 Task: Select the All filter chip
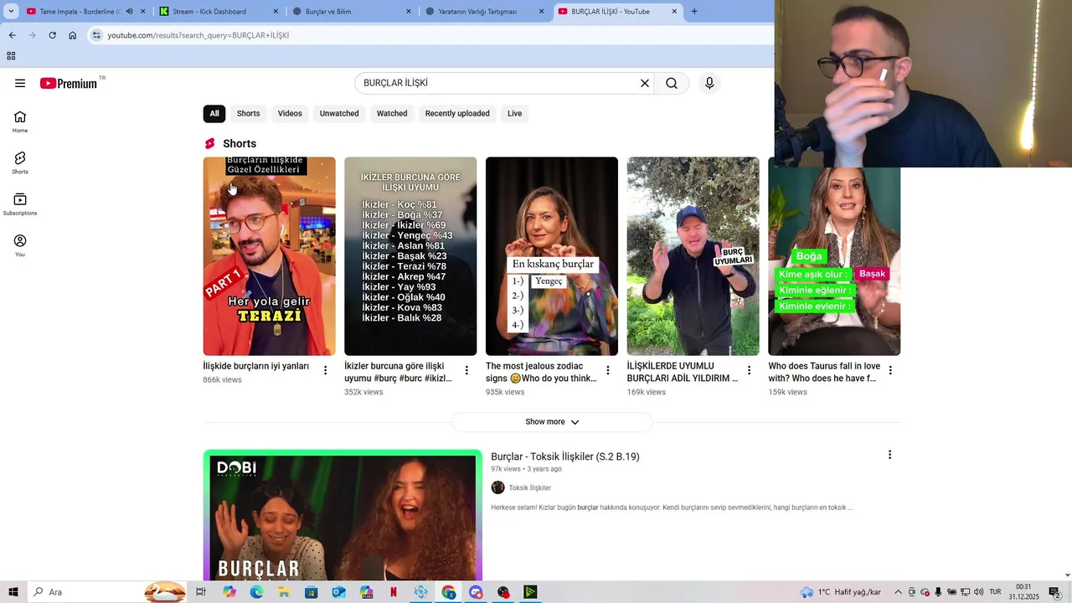214,114
